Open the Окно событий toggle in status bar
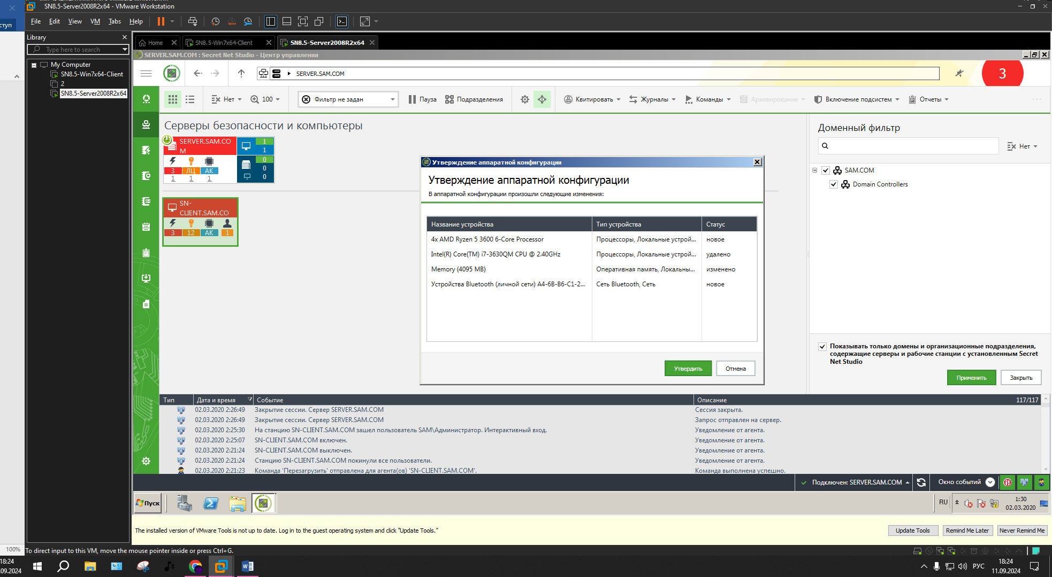The width and height of the screenshot is (1052, 577). click(966, 482)
